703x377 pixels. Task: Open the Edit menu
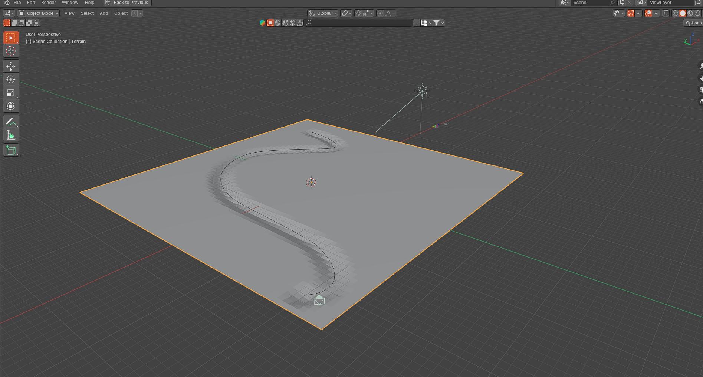[31, 3]
